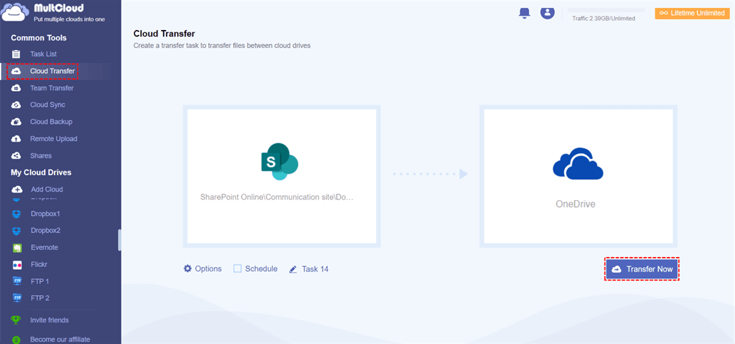Open Cloud Backup

(x=51, y=122)
